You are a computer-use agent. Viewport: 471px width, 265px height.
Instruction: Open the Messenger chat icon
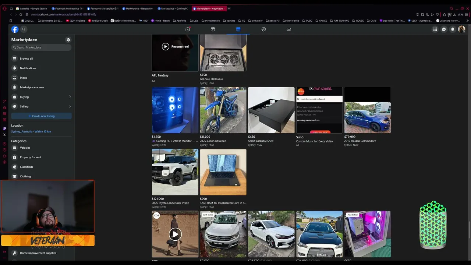point(444,29)
